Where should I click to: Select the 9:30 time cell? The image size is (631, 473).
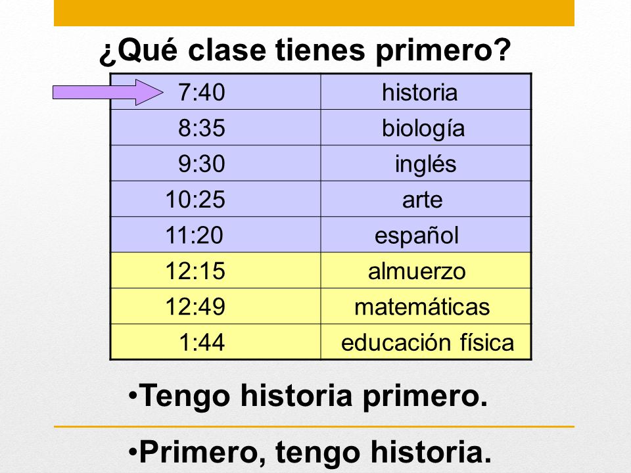[x=216, y=164]
